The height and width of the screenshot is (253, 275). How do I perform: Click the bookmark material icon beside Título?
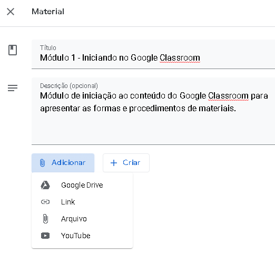pyautogui.click(x=13, y=50)
